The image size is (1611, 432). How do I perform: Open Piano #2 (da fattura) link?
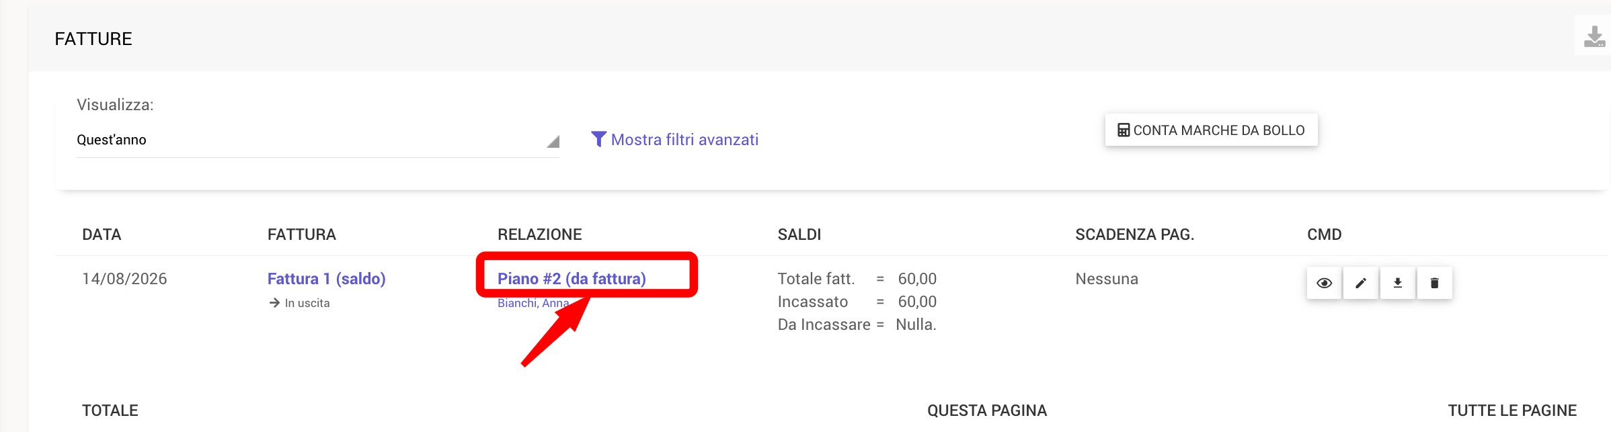click(572, 279)
